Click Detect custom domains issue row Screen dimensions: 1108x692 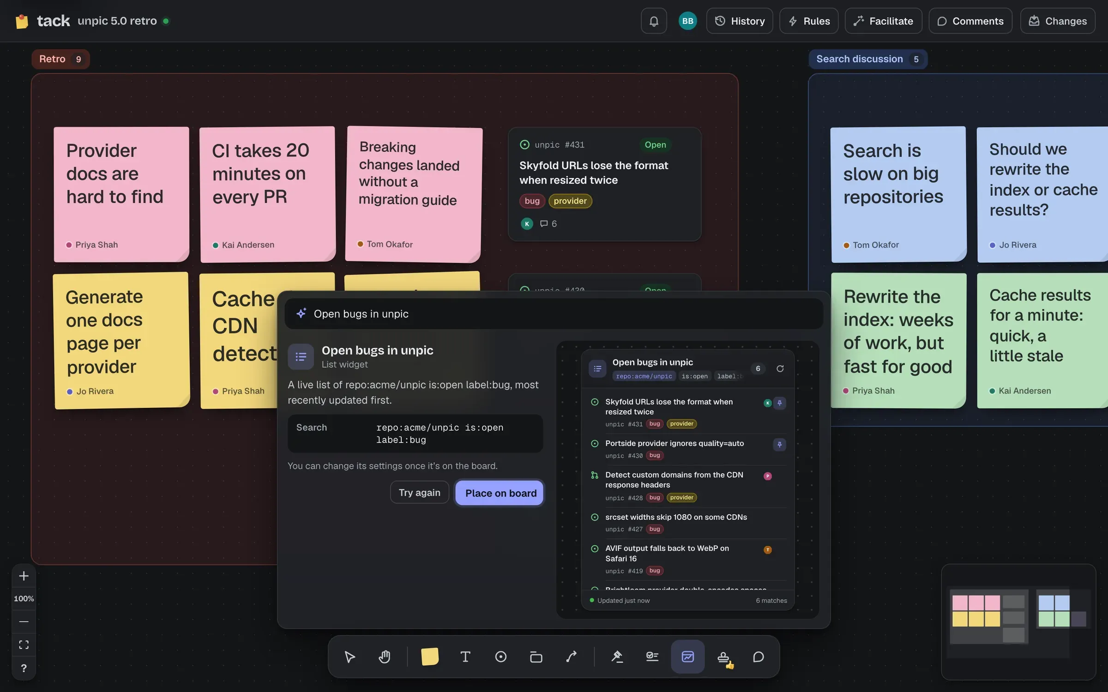tap(687, 486)
